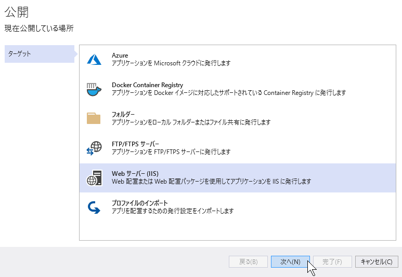Click the Web server IIS icon
This screenshot has width=402, height=277.
94,178
